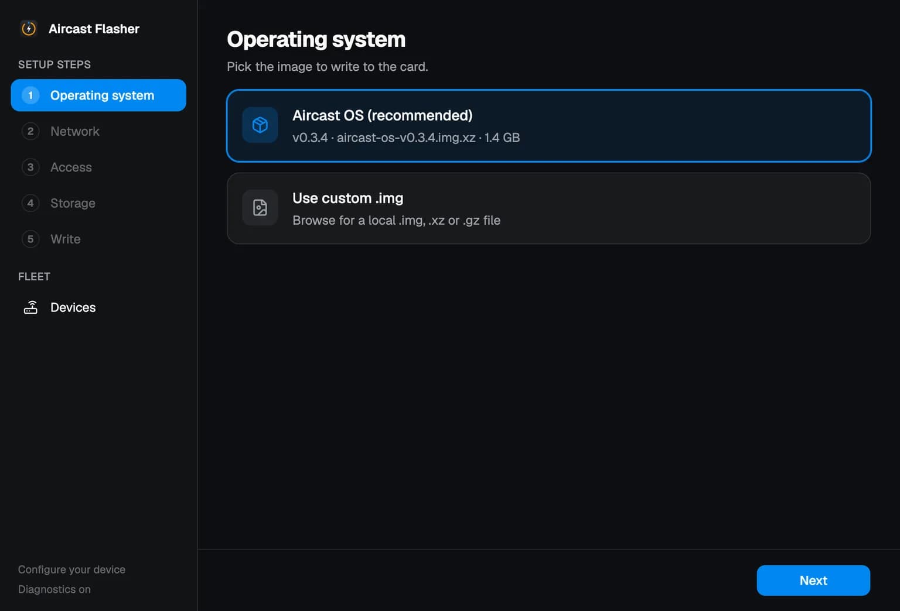This screenshot has width=900, height=611.
Task: Click the Aircast OS package cube icon
Action: tap(260, 125)
